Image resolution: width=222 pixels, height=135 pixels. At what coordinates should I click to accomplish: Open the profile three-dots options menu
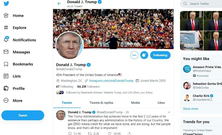point(134,55)
